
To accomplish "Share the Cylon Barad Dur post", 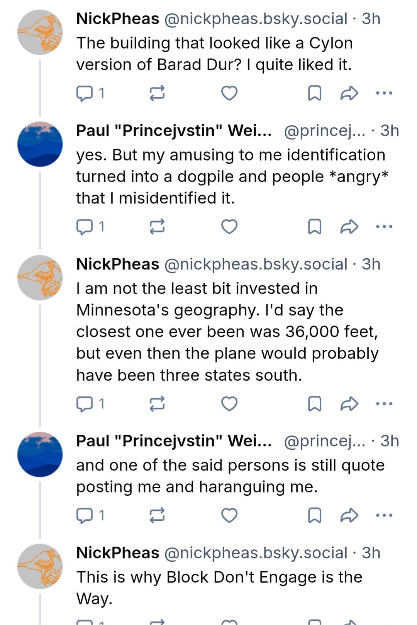I will click(349, 93).
